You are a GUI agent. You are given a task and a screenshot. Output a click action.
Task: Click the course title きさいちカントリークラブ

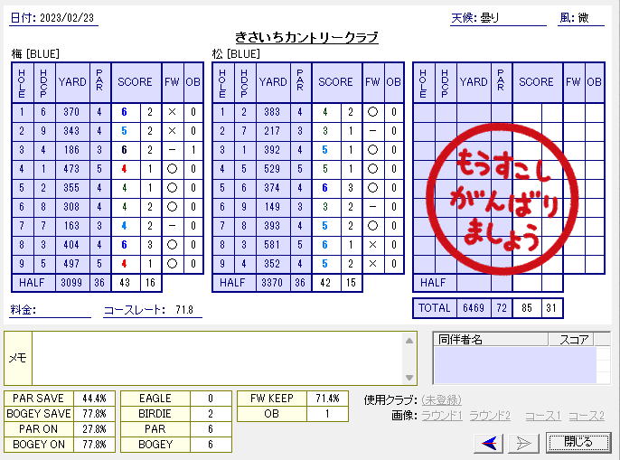point(306,38)
